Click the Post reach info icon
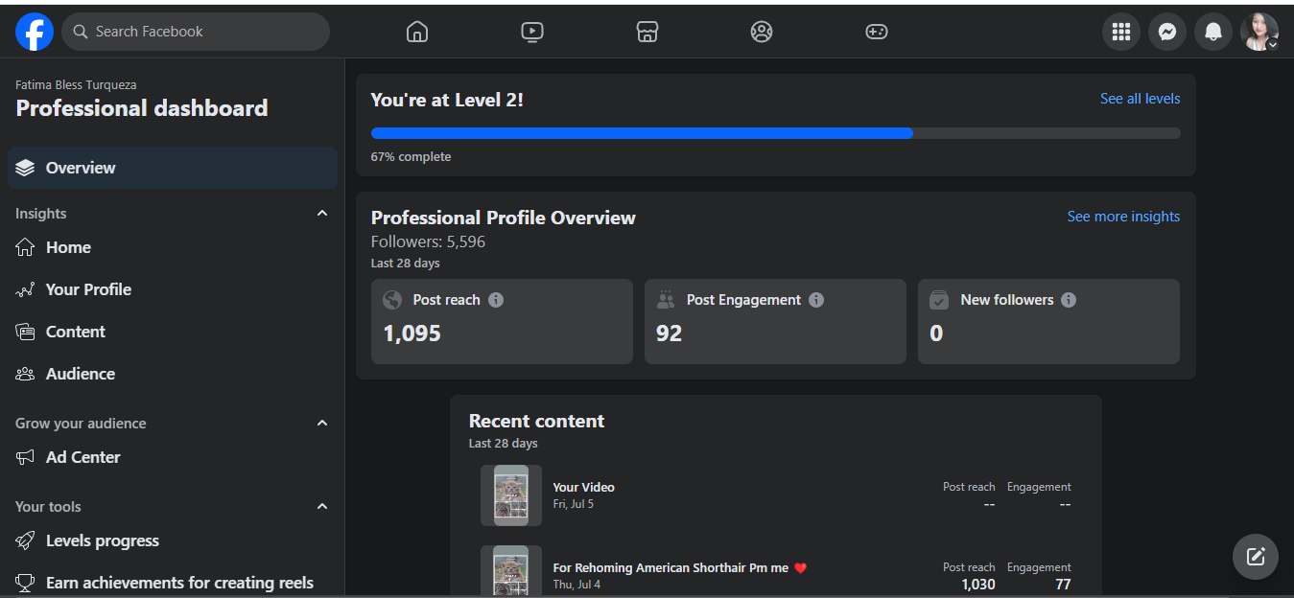Image resolution: width=1294 pixels, height=598 pixels. (496, 300)
